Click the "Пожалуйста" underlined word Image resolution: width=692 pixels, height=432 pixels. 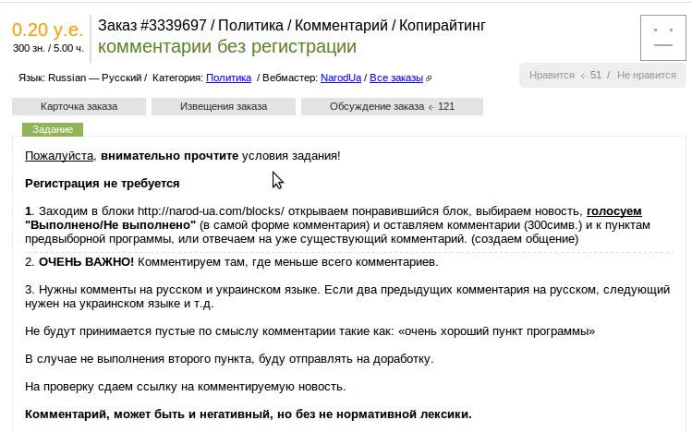pos(59,155)
